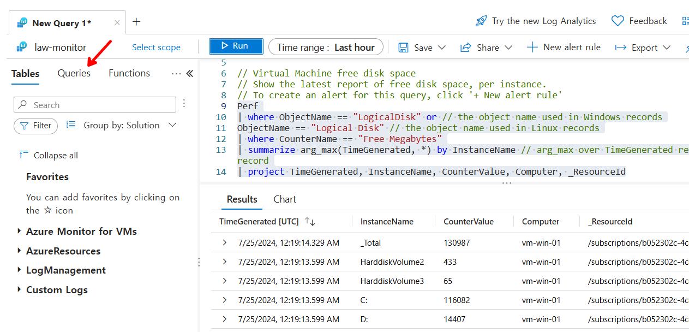
Task: Expand the C: result row
Action: (x=224, y=300)
